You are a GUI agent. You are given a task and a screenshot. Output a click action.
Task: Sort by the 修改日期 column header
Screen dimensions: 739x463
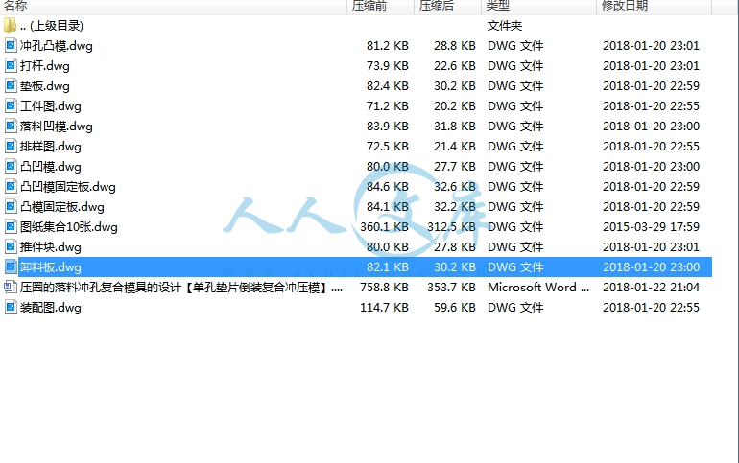pos(654,6)
